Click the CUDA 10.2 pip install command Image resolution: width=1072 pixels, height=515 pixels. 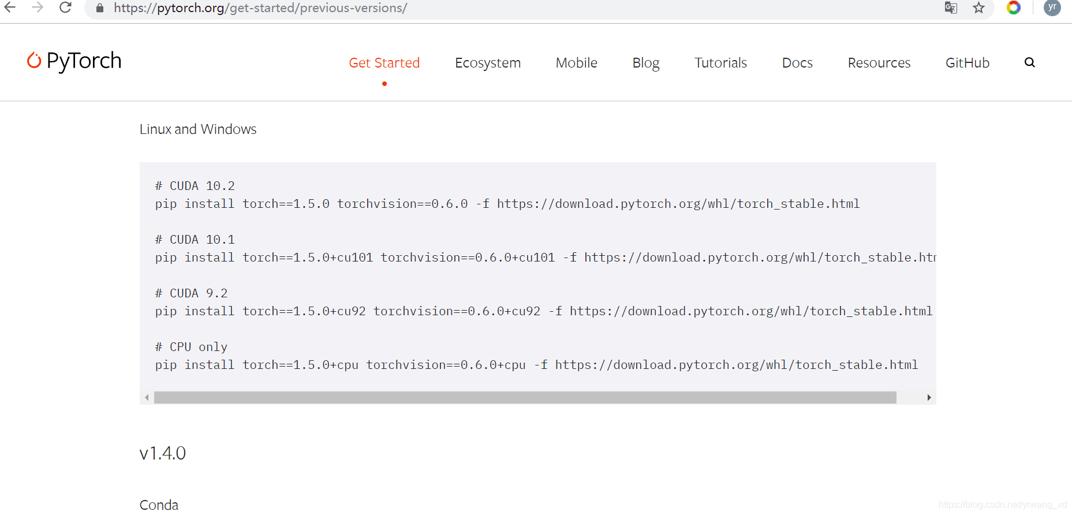tap(507, 204)
